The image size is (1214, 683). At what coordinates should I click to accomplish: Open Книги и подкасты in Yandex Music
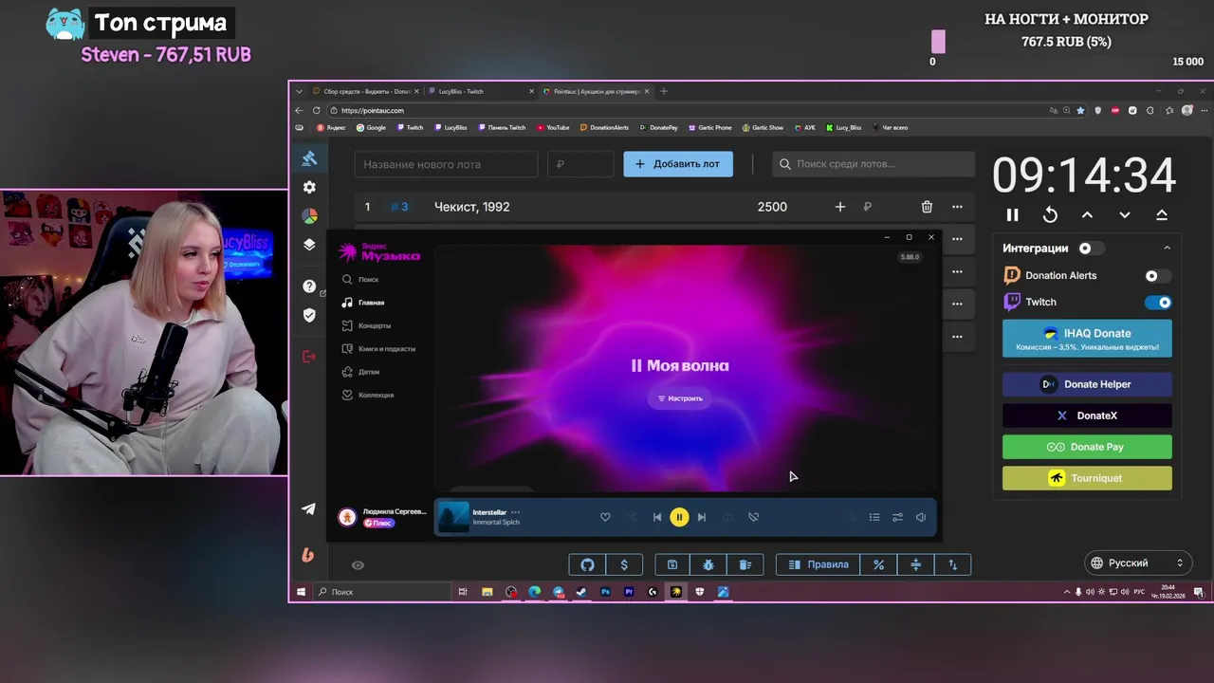(x=387, y=349)
